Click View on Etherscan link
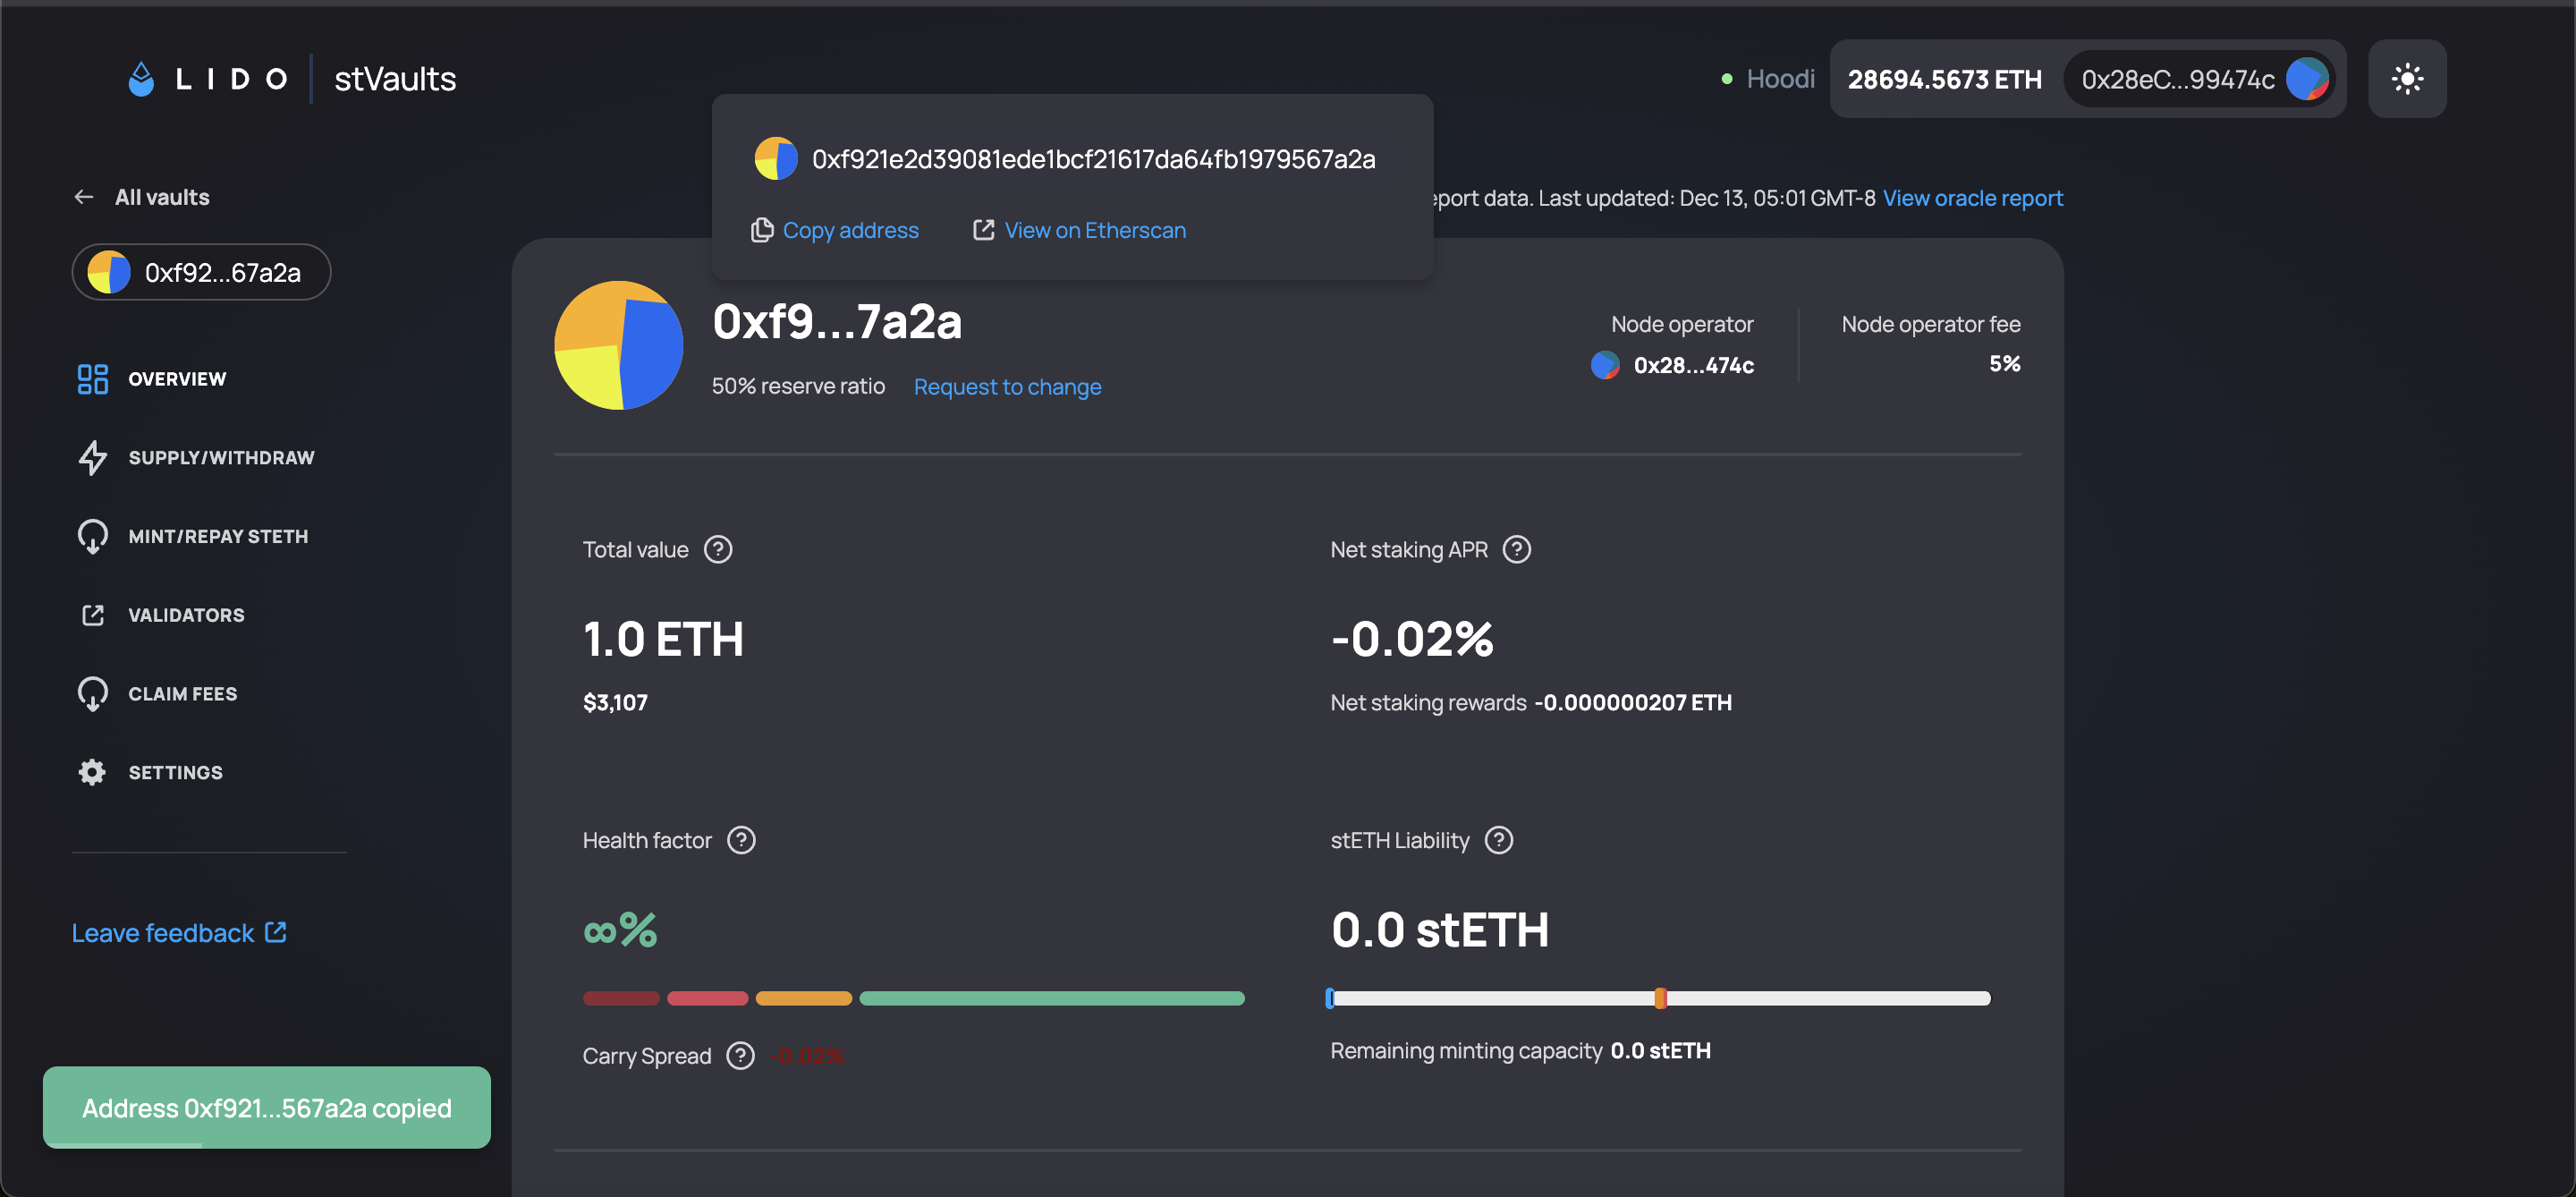Image resolution: width=2576 pixels, height=1197 pixels. pos(1094,231)
